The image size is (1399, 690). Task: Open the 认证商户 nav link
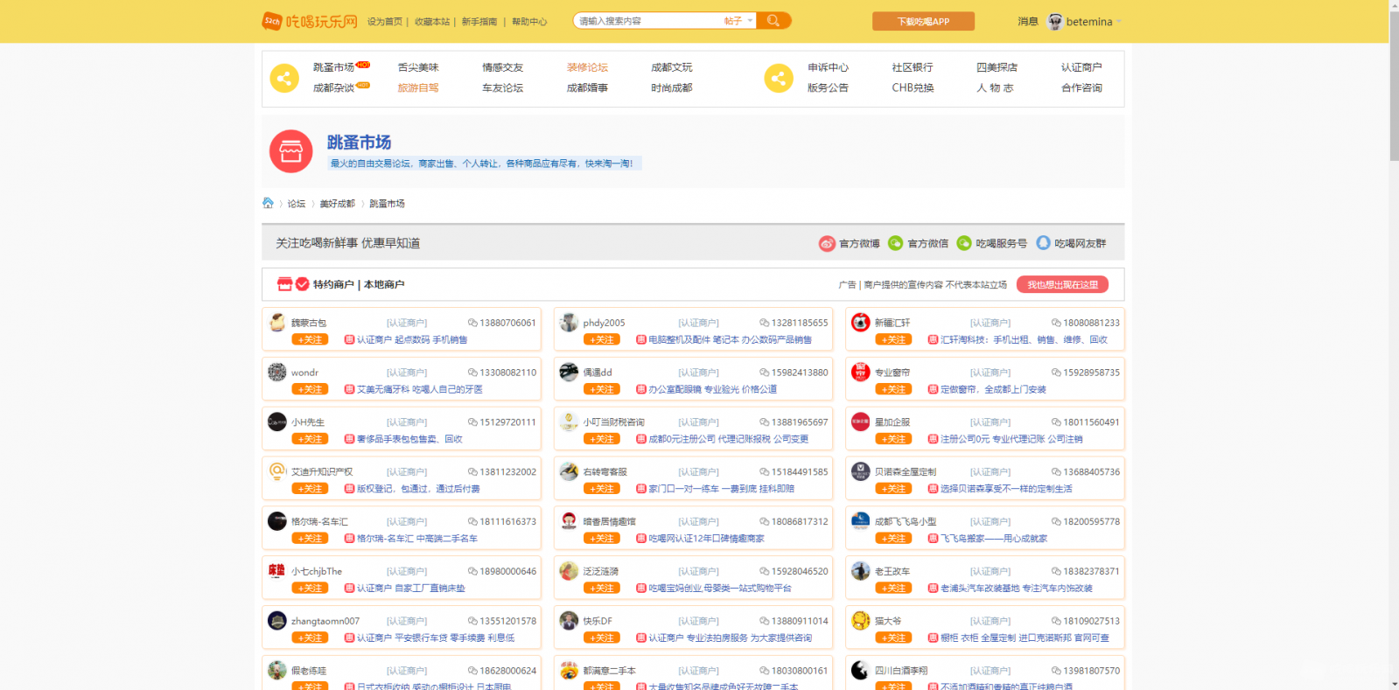(1081, 67)
